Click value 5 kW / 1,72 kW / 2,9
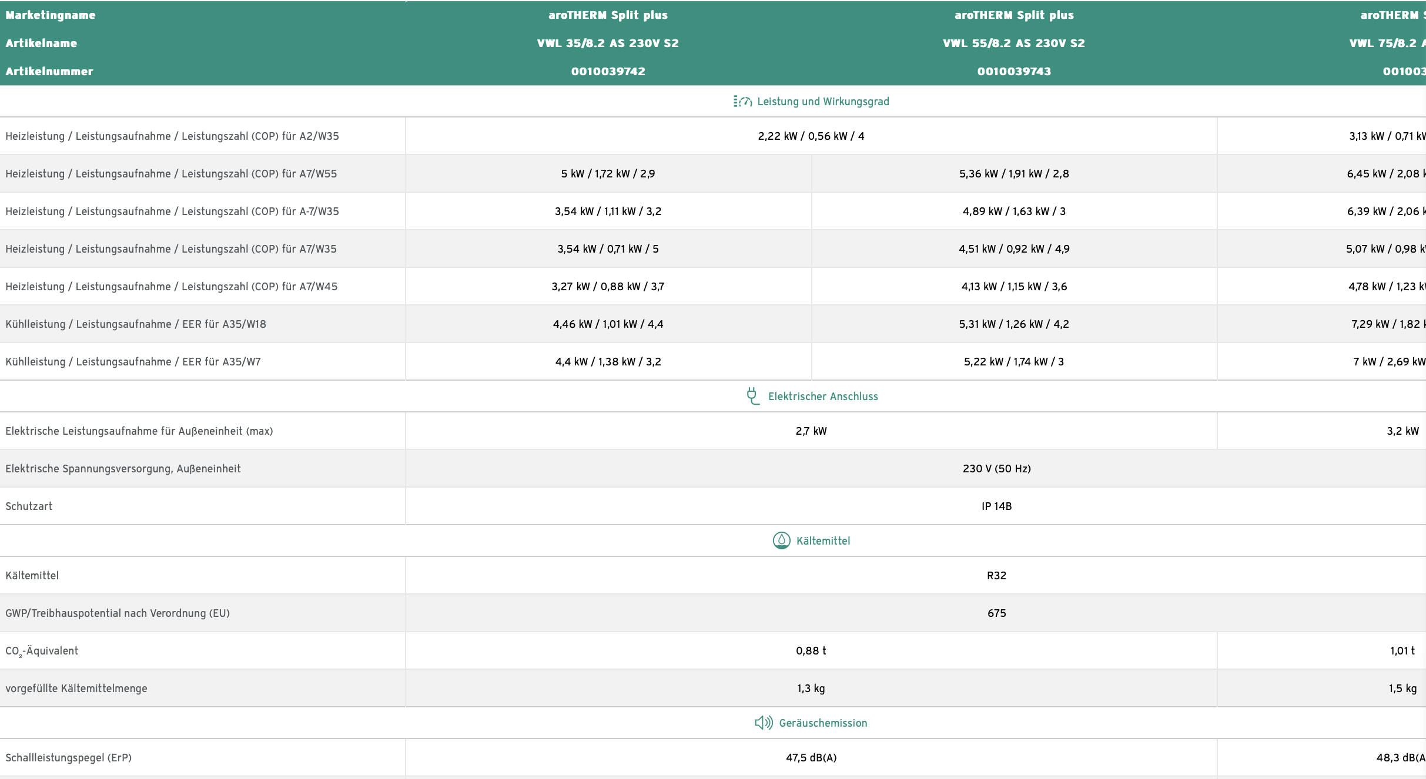Viewport: 1426px width, 779px height. point(608,174)
